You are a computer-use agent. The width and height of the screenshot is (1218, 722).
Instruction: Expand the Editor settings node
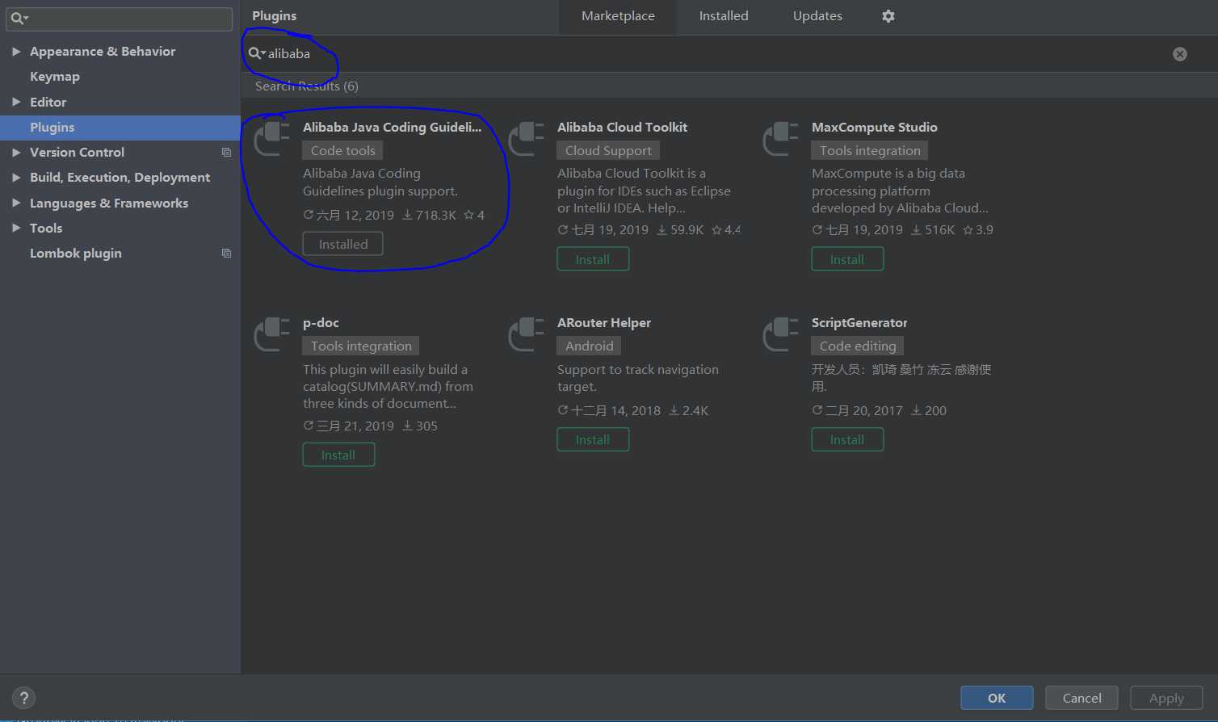coord(16,102)
